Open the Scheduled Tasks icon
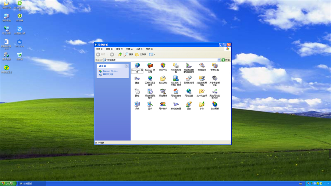 click(x=163, y=80)
